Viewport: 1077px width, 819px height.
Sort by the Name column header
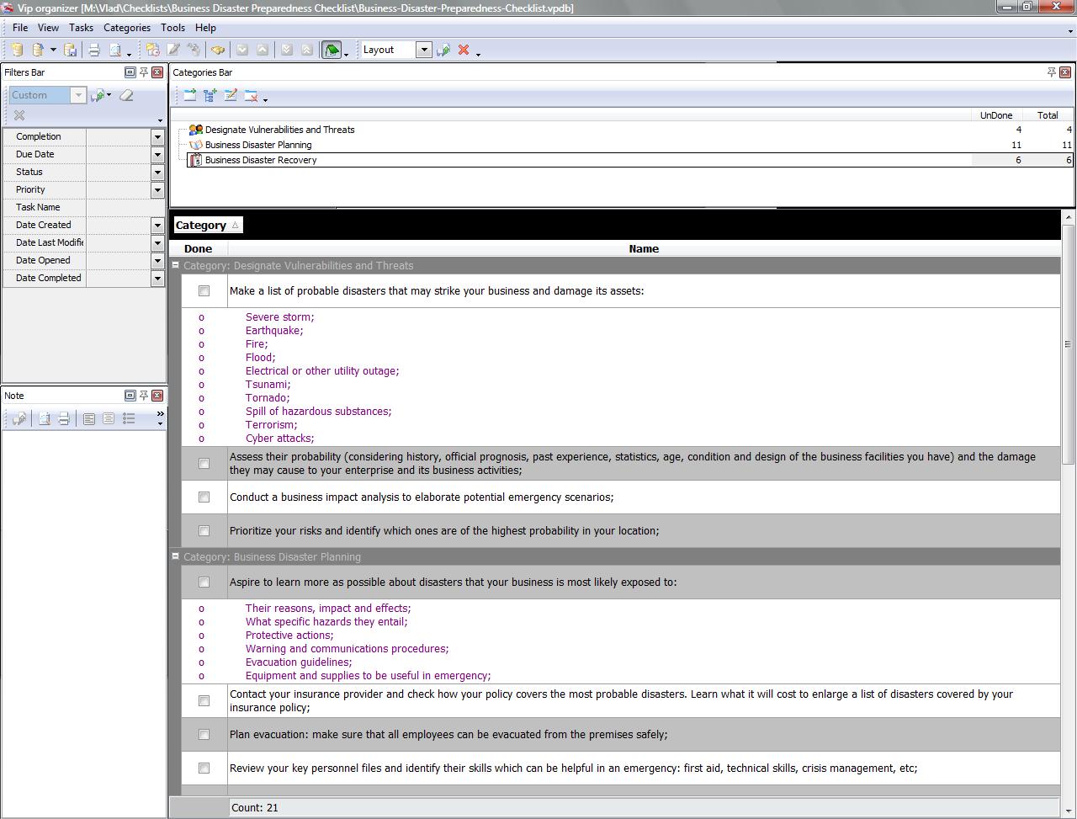(x=643, y=249)
